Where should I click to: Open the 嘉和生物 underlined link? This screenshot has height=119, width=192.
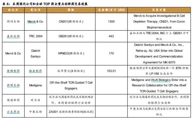point(13,36)
